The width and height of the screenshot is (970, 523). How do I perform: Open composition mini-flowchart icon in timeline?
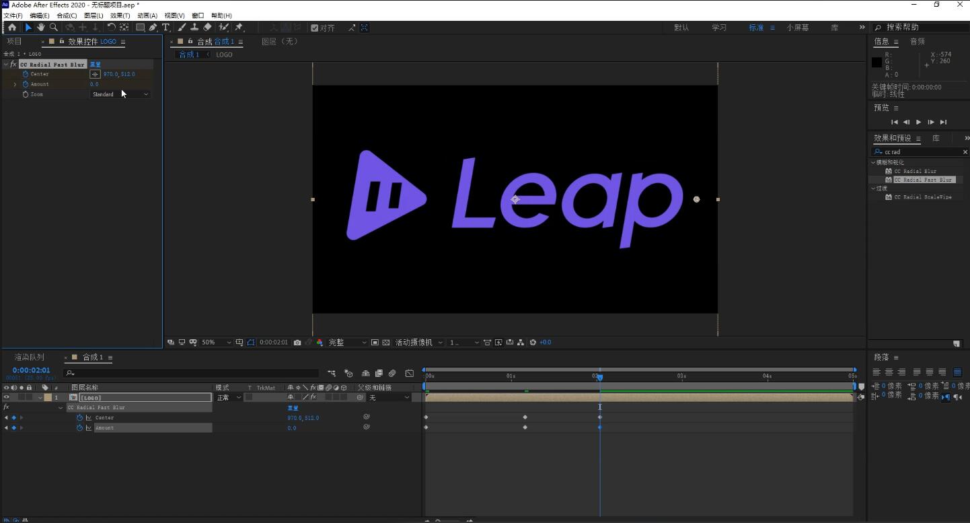click(332, 373)
